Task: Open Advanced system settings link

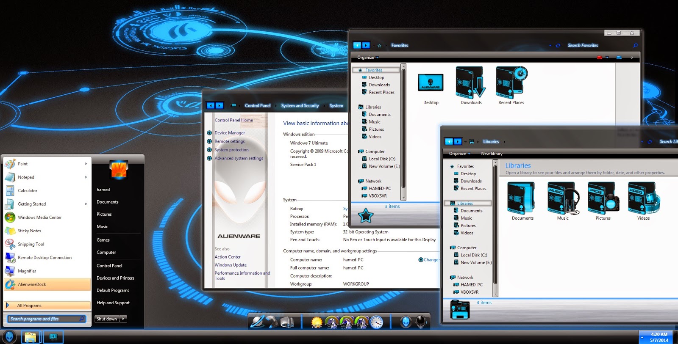Action: (x=239, y=158)
